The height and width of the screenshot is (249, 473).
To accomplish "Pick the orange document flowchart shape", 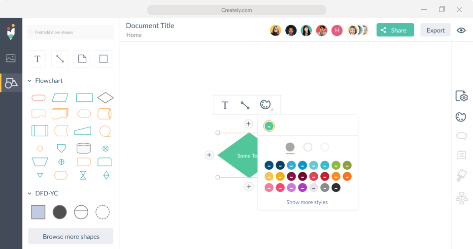I will [38, 114].
